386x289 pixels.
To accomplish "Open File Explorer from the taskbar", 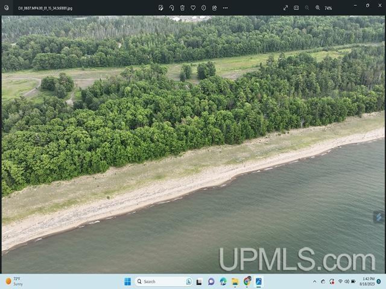I will [x=235, y=282].
